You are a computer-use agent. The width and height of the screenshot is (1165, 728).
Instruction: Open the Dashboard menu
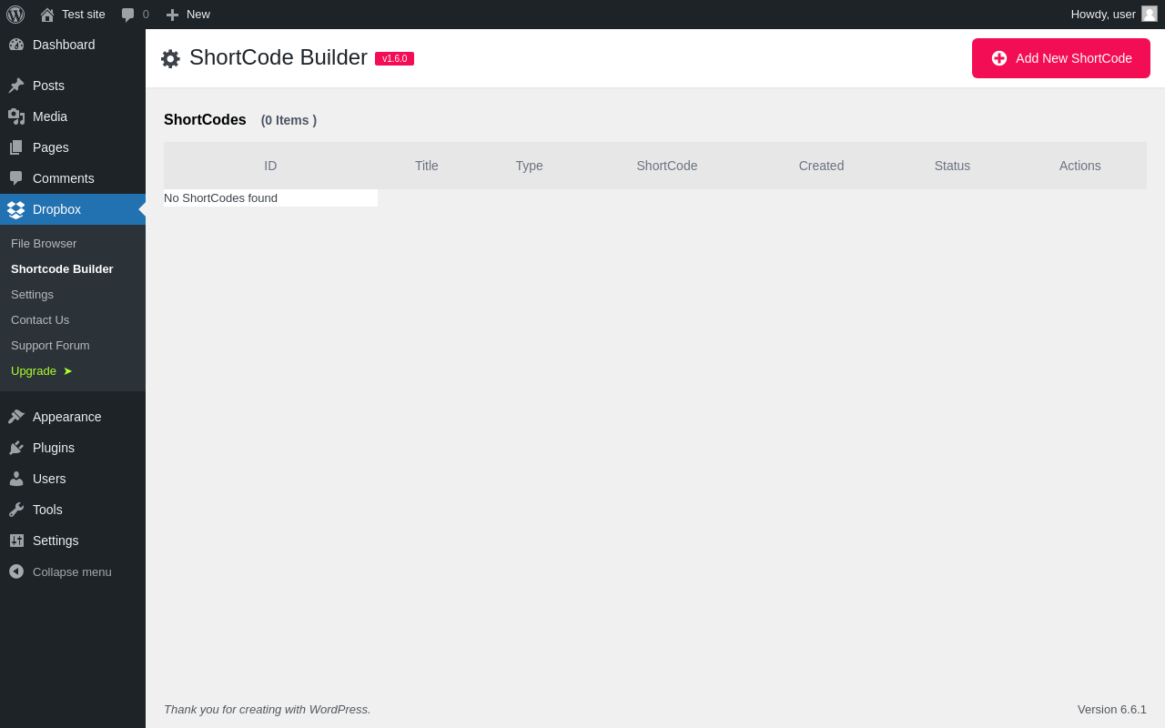tap(73, 45)
